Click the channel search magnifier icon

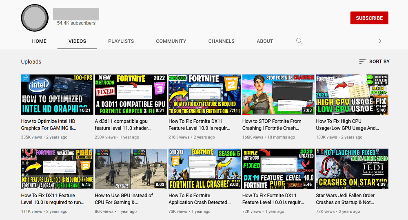click(299, 41)
